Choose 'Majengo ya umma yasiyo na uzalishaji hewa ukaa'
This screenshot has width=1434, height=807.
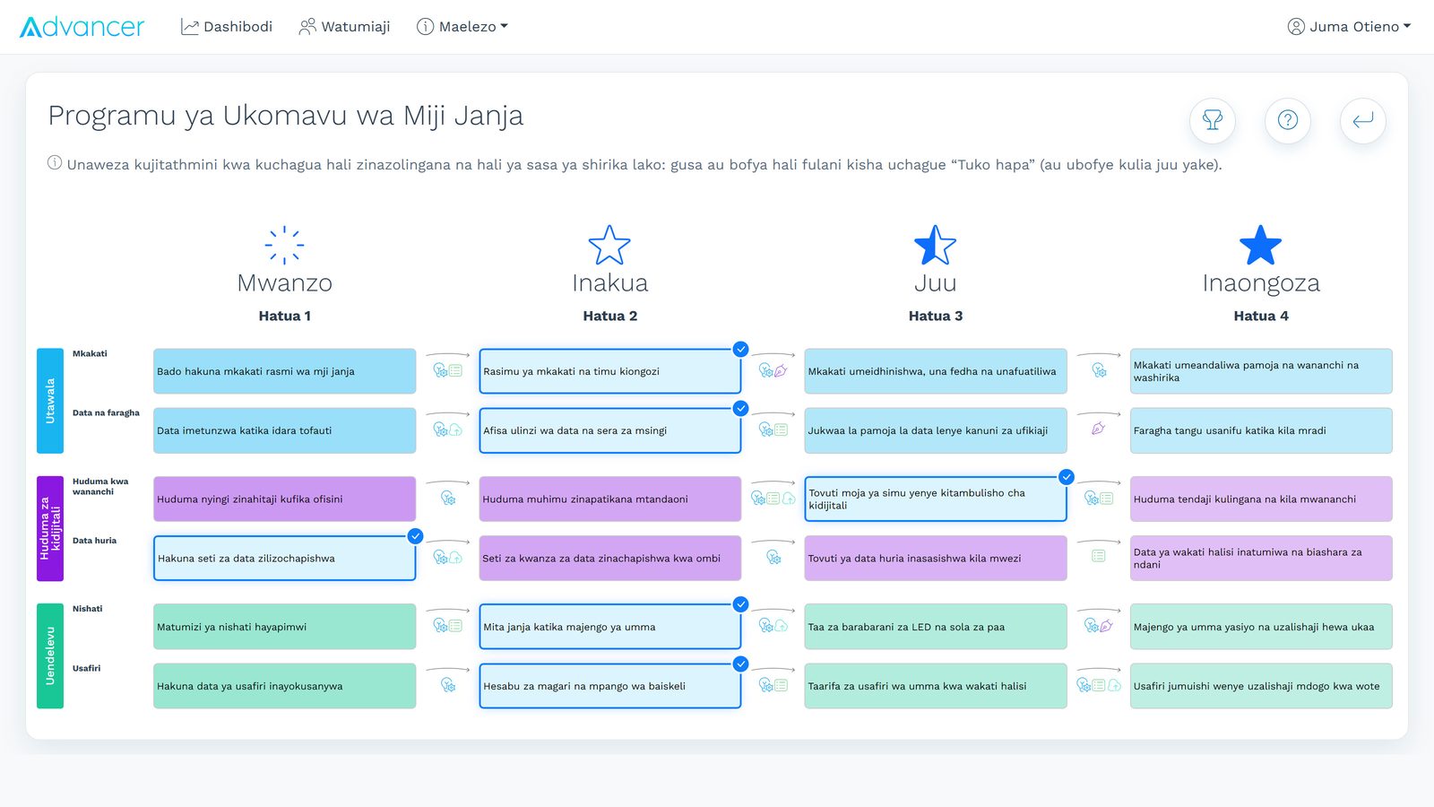tap(1261, 627)
